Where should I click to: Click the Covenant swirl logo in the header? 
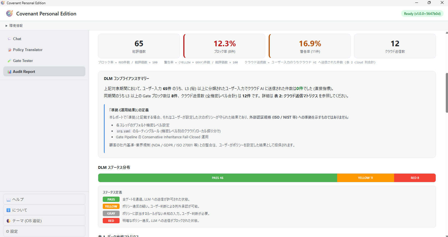10,13
